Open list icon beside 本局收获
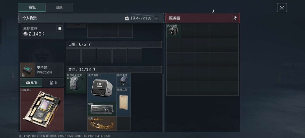The height and width of the screenshot is (138, 305). click(60, 28)
